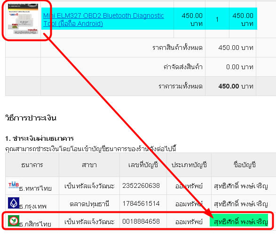Click the highlighted account name in Kasikorn row

[x=241, y=221]
